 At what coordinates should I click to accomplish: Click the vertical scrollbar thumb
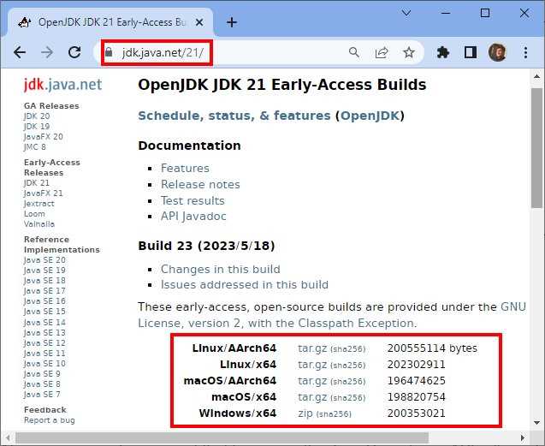click(536, 148)
